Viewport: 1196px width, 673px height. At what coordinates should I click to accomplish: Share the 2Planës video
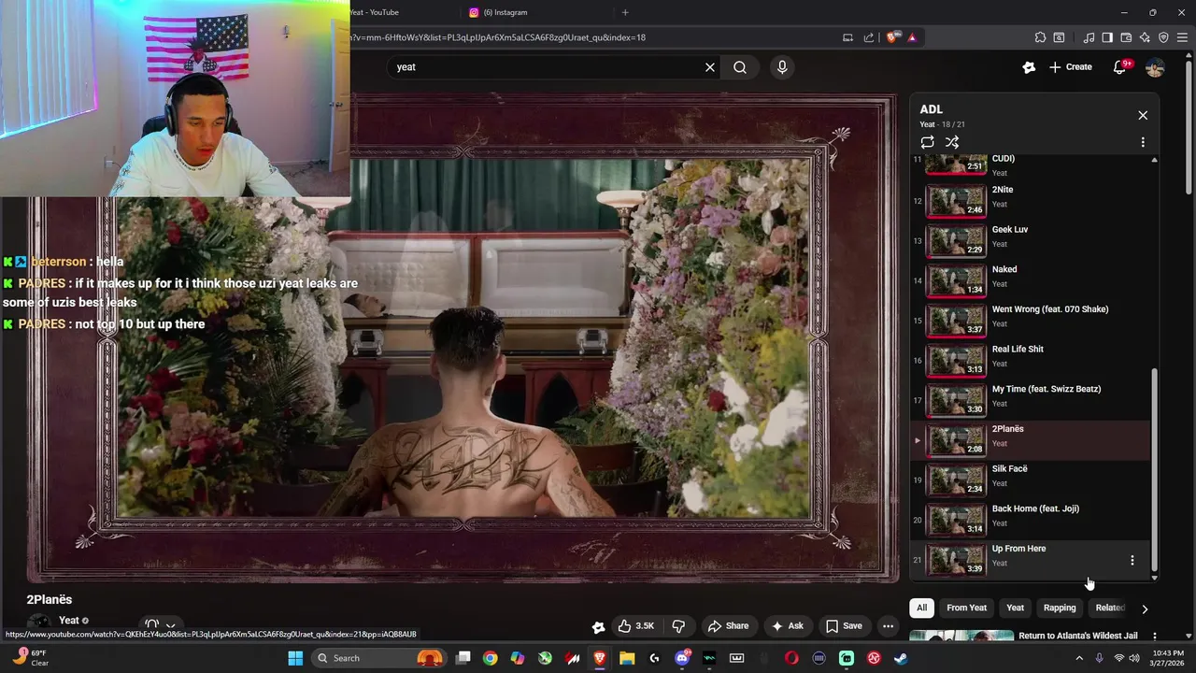tap(728, 626)
